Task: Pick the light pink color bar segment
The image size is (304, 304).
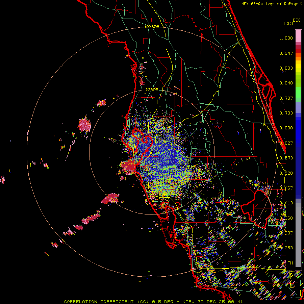Action: click(298, 36)
